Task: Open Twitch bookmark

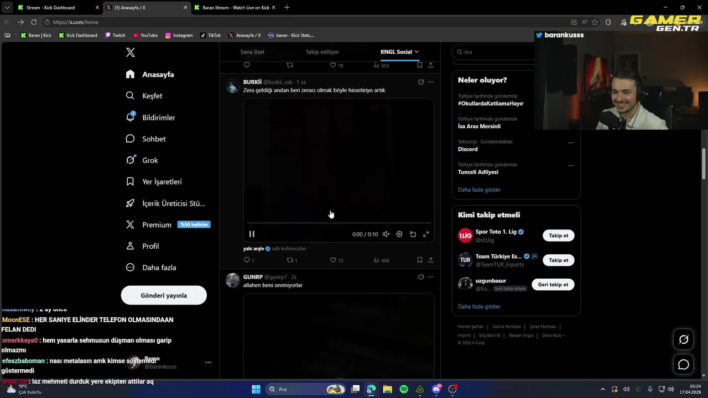Action: click(115, 35)
